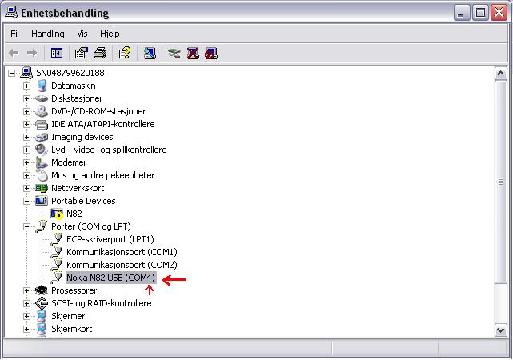
Task: Expand the Skjermkort node
Action: tap(26, 329)
